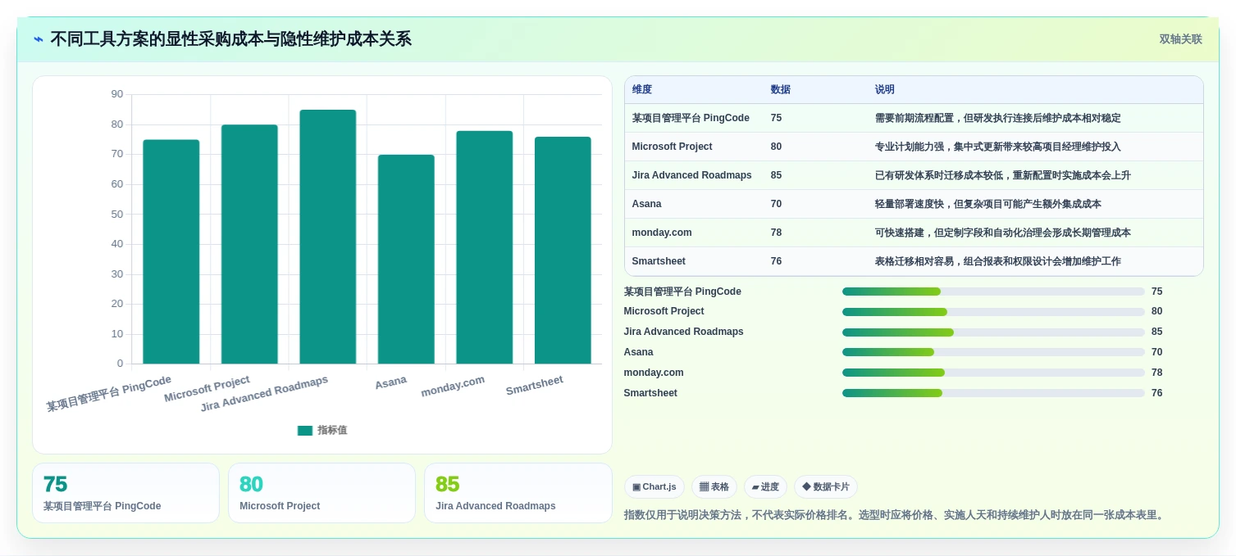Click the lightning icon beside the title
The image size is (1236, 556).
39,39
